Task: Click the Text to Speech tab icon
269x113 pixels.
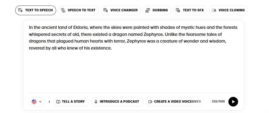Action: coord(20,10)
